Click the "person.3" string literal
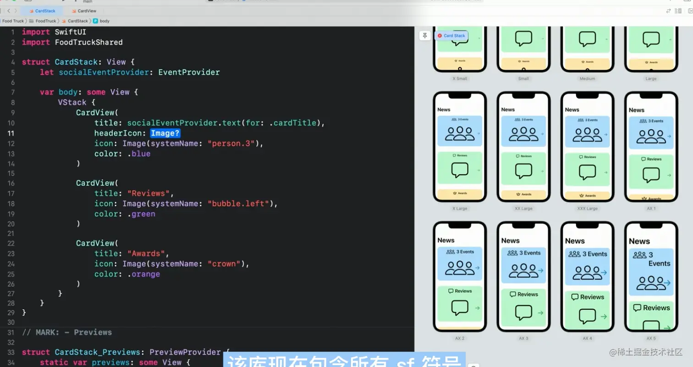 232,143
